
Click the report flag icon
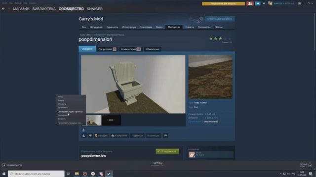click(x=165, y=136)
